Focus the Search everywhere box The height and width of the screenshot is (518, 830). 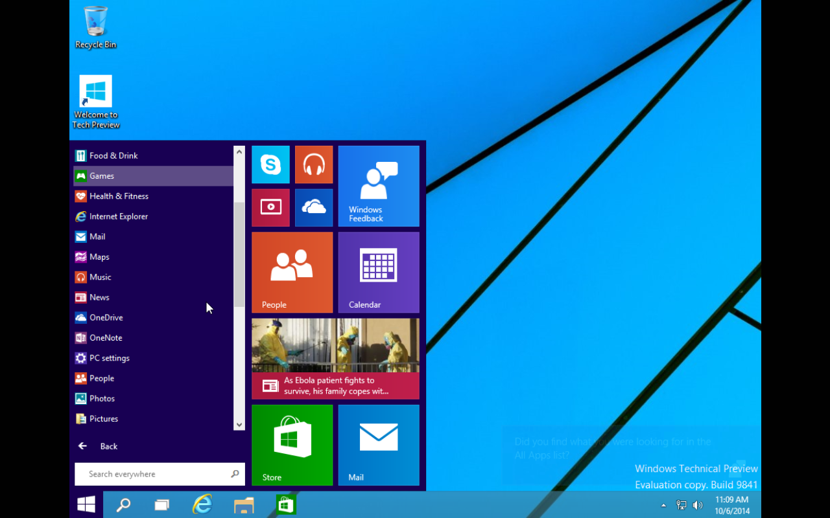click(160, 474)
